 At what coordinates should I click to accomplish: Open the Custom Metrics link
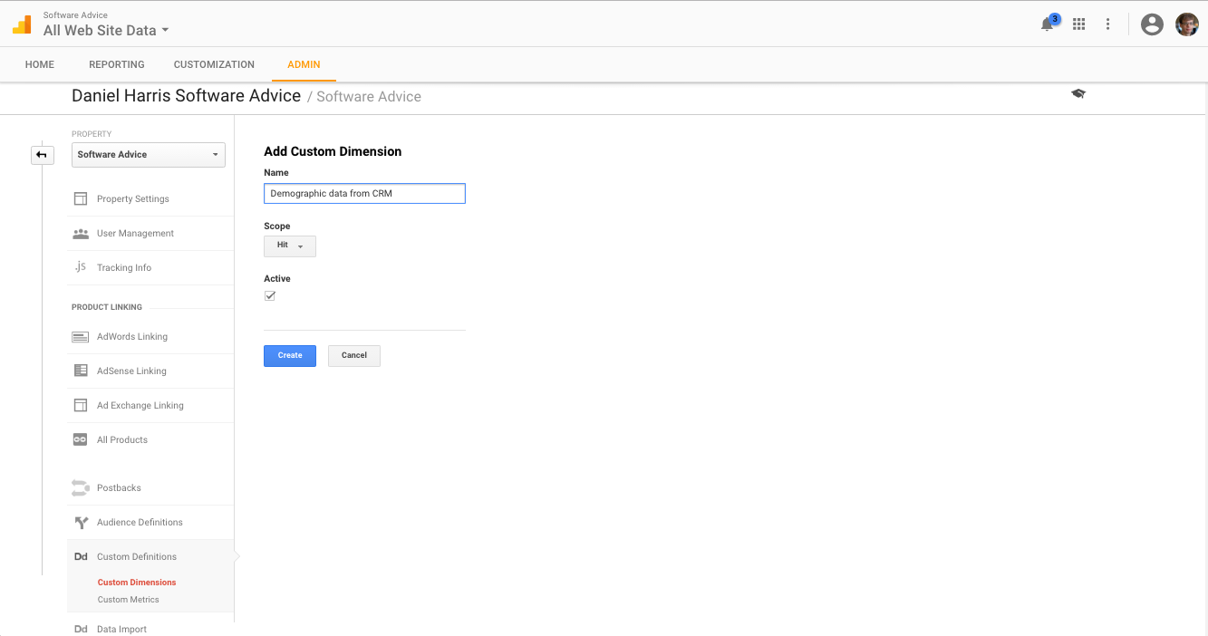pos(129,600)
